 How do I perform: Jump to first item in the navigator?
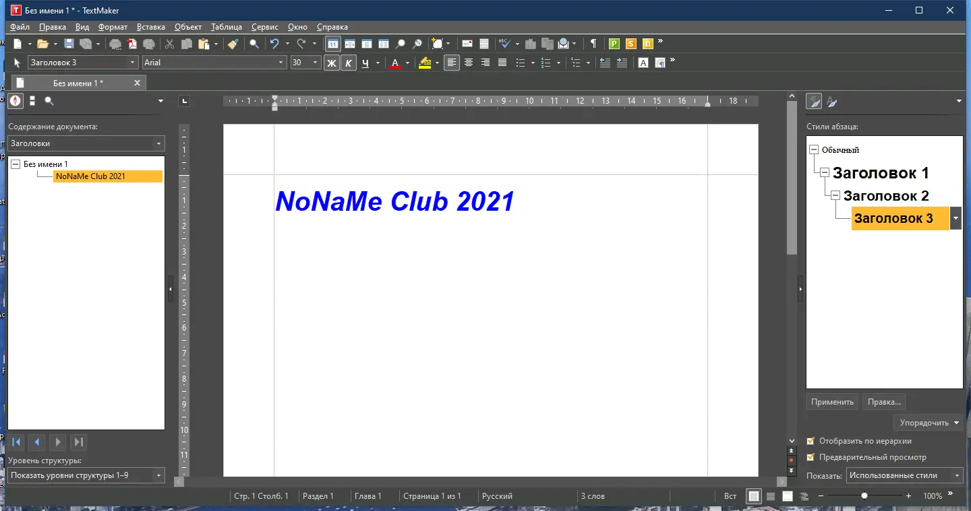click(x=17, y=442)
